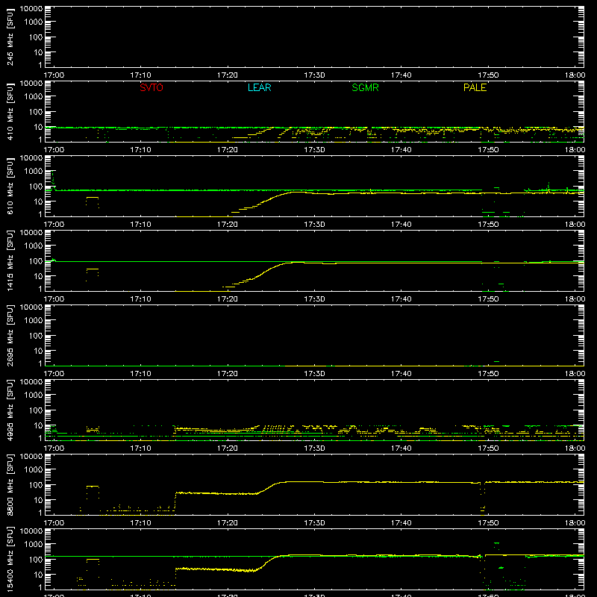Select the 4995 MHz [SFU] axis title
Image resolution: width=597 pixels, height=597 pixels.
click(10, 410)
